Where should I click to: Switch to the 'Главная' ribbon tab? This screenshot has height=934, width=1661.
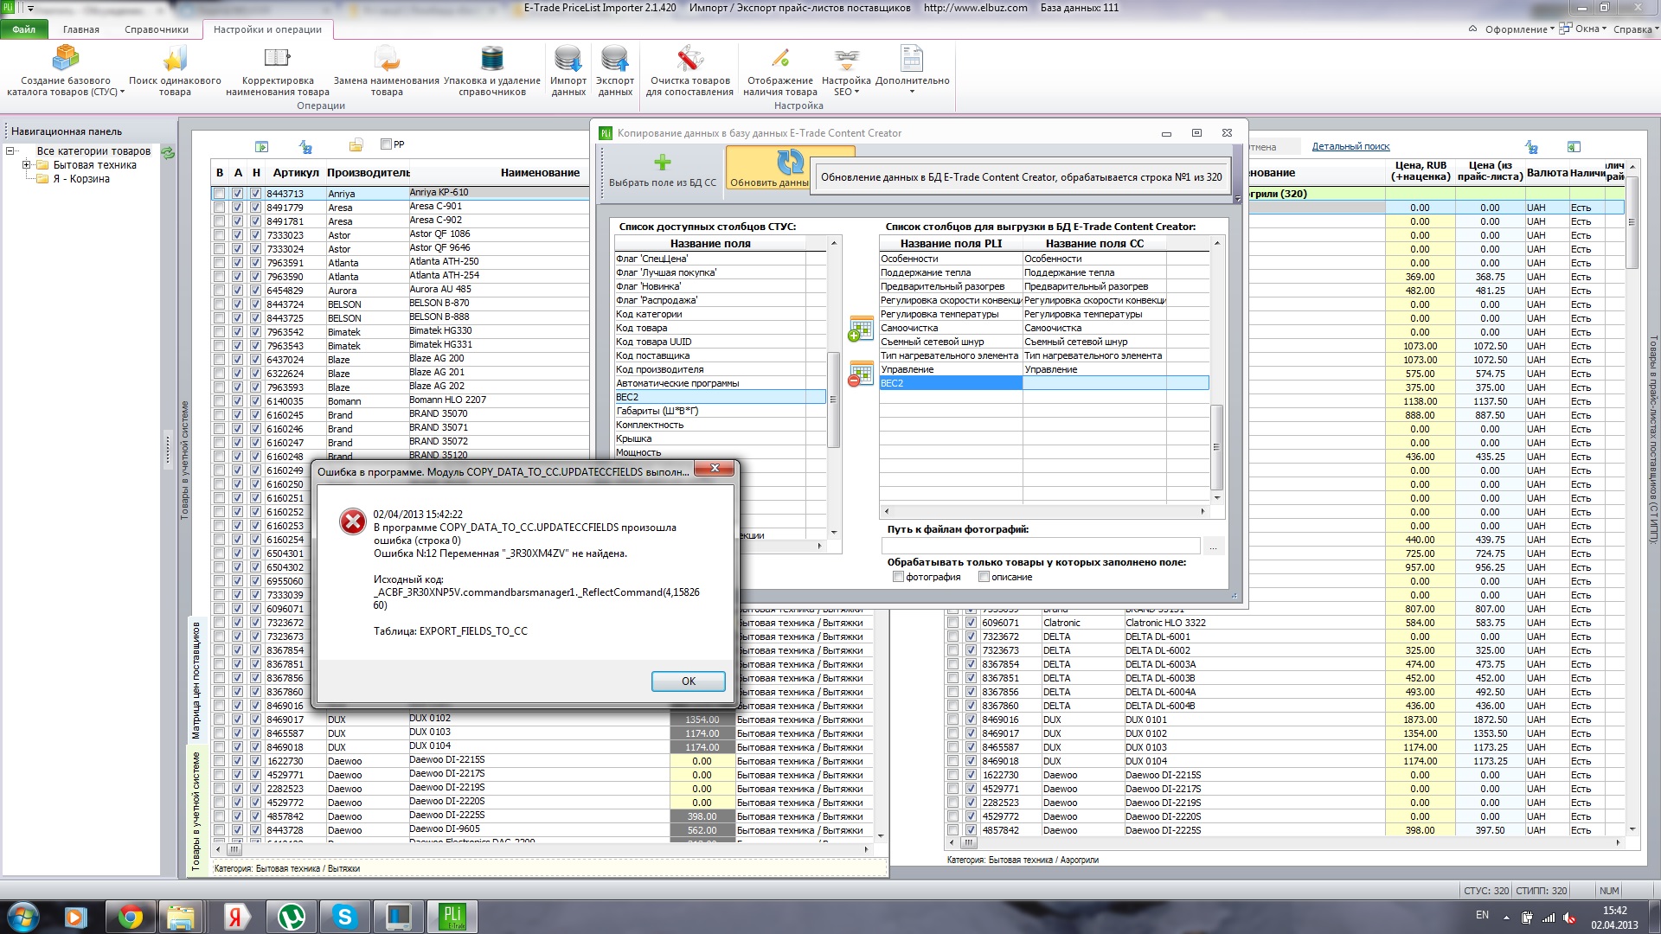coord(81,29)
